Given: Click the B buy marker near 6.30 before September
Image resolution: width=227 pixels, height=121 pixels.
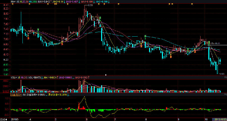Looking at the screenshot, I should (x=171, y=57).
